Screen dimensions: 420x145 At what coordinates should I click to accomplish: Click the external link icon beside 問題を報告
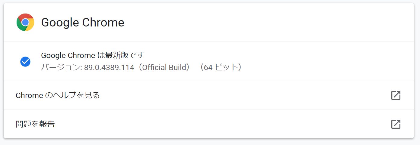(x=396, y=124)
